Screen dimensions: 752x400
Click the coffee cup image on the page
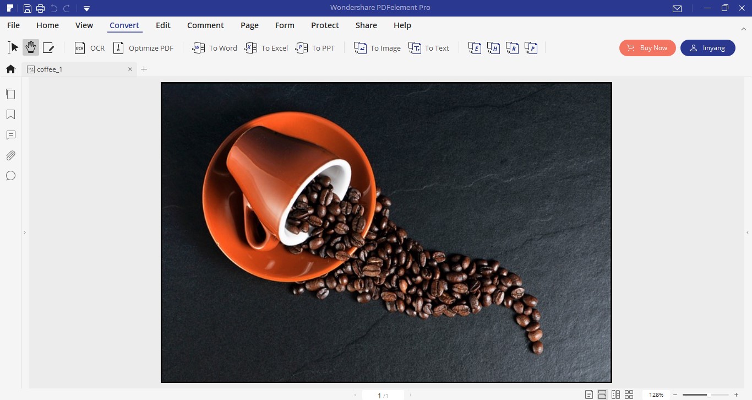point(386,232)
